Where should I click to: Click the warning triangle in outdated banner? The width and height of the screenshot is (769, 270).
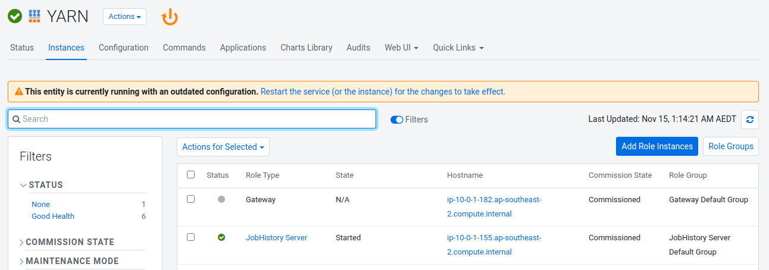point(19,92)
